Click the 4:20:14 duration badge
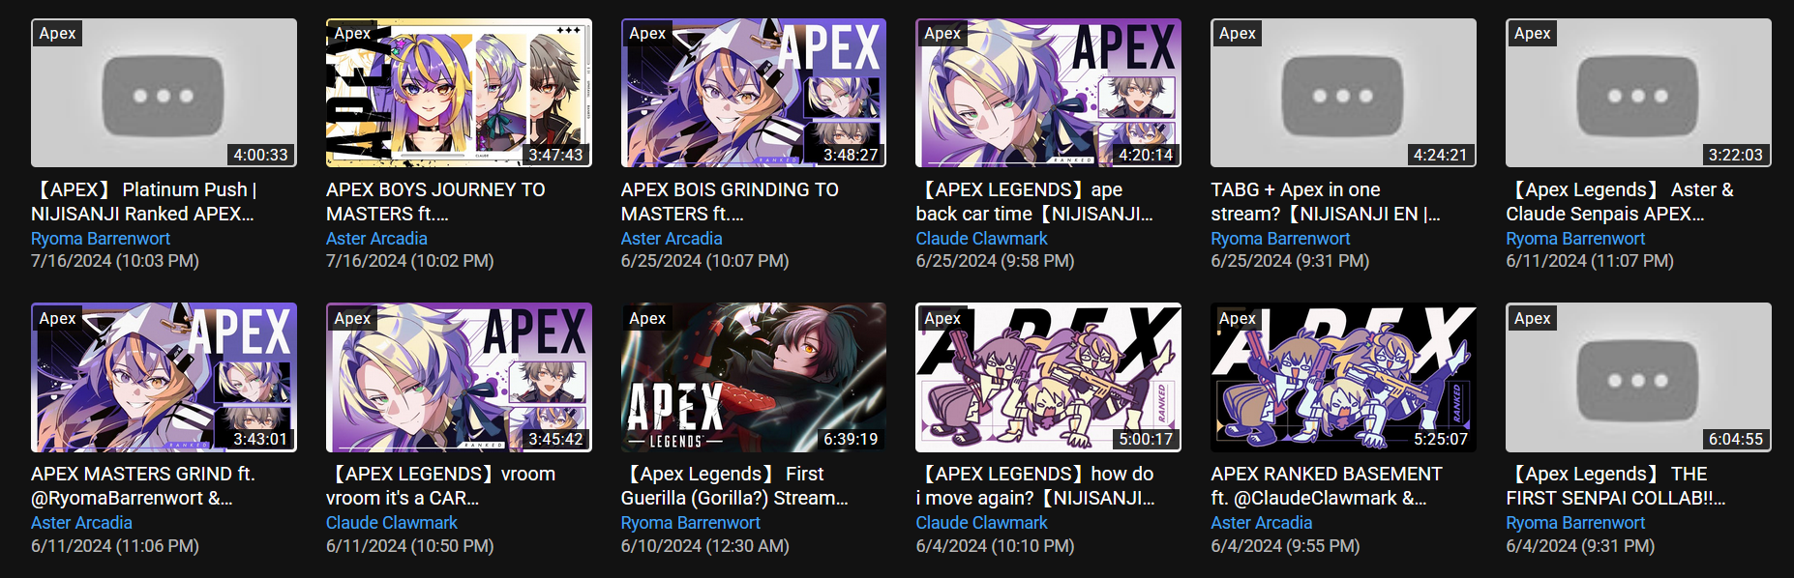The height and width of the screenshot is (578, 1794). pyautogui.click(x=1146, y=155)
